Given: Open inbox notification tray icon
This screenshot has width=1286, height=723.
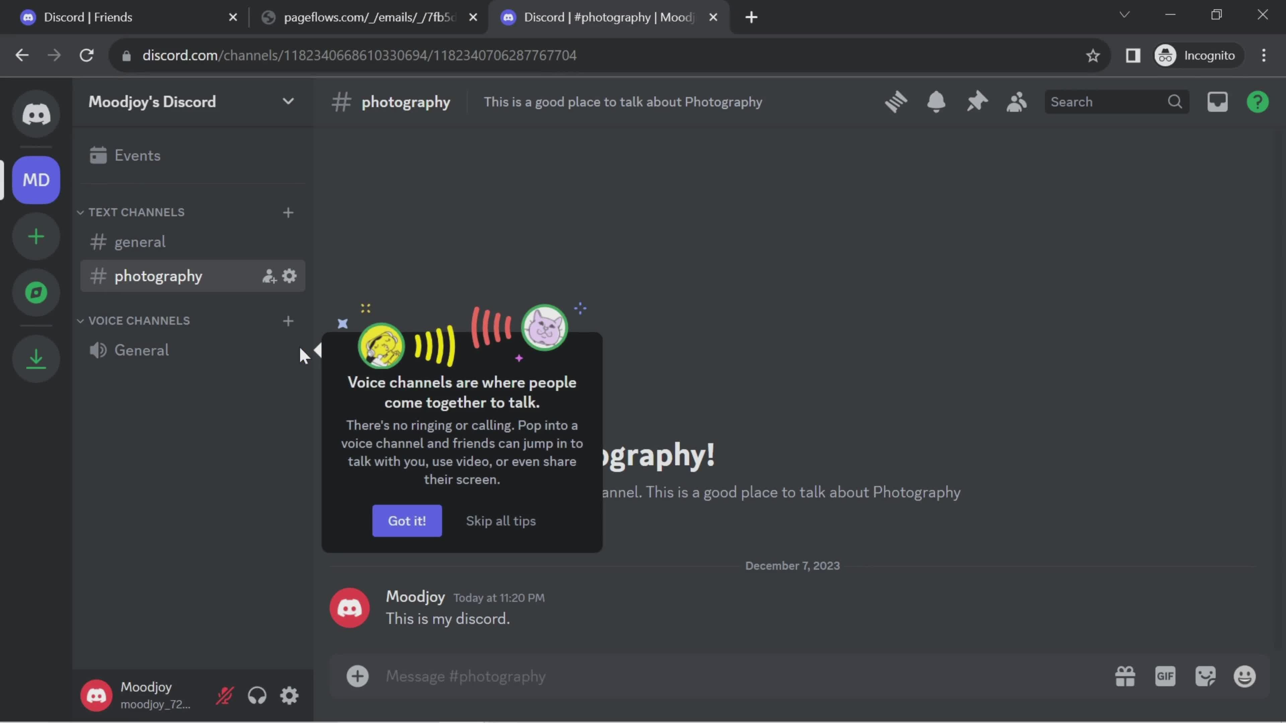Looking at the screenshot, I should (1218, 101).
